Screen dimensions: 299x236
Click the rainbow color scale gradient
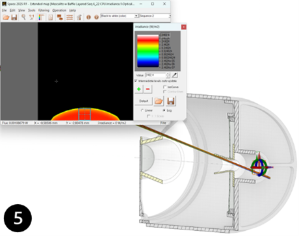pyautogui.click(x=148, y=51)
